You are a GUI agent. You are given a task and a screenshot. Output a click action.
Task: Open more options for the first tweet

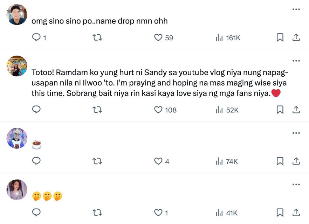coord(296,9)
